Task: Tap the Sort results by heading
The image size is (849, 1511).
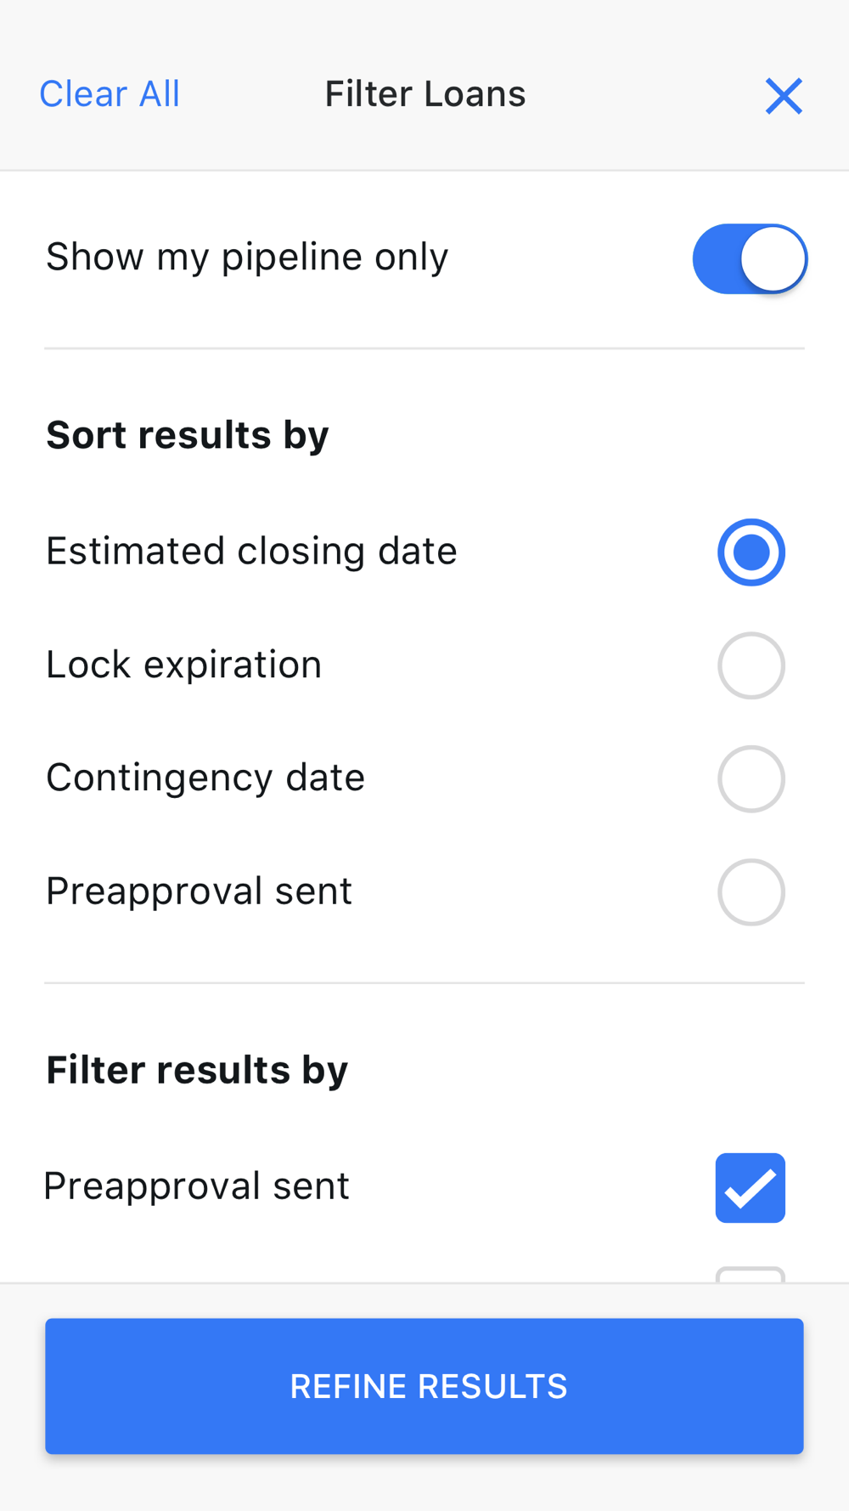Action: 188,435
